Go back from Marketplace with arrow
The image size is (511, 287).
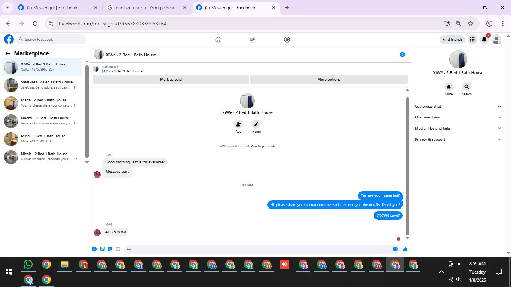[7, 53]
